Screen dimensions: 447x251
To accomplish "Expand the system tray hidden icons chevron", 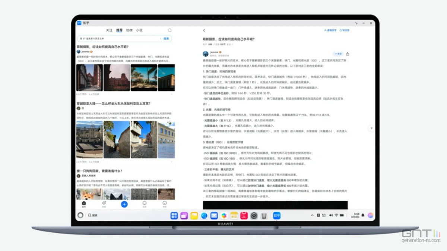I will 312,215.
